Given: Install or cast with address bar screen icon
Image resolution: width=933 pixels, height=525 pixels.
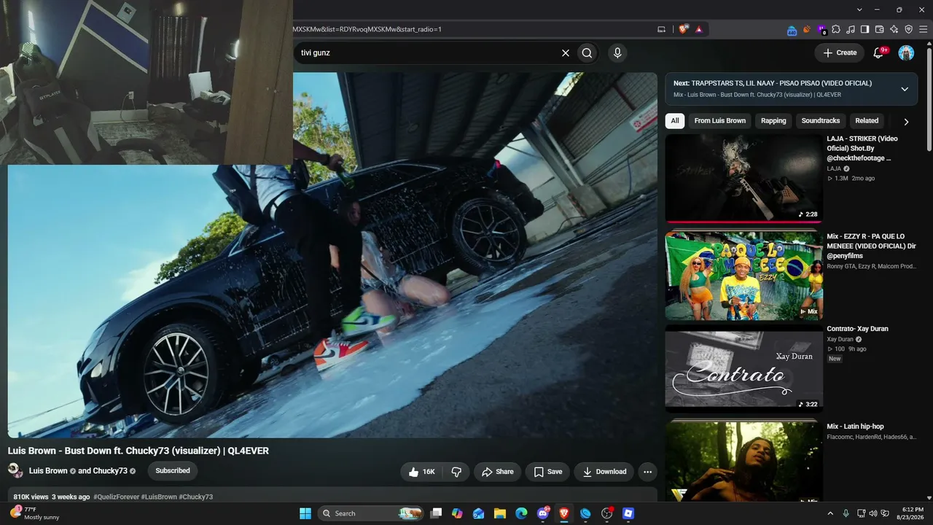Looking at the screenshot, I should pos(662,29).
